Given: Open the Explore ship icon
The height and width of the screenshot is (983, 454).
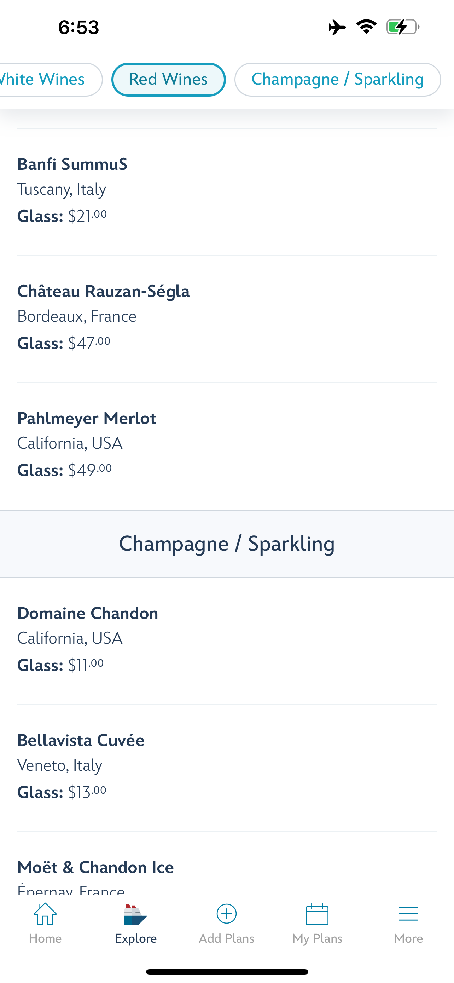Looking at the screenshot, I should (x=135, y=914).
